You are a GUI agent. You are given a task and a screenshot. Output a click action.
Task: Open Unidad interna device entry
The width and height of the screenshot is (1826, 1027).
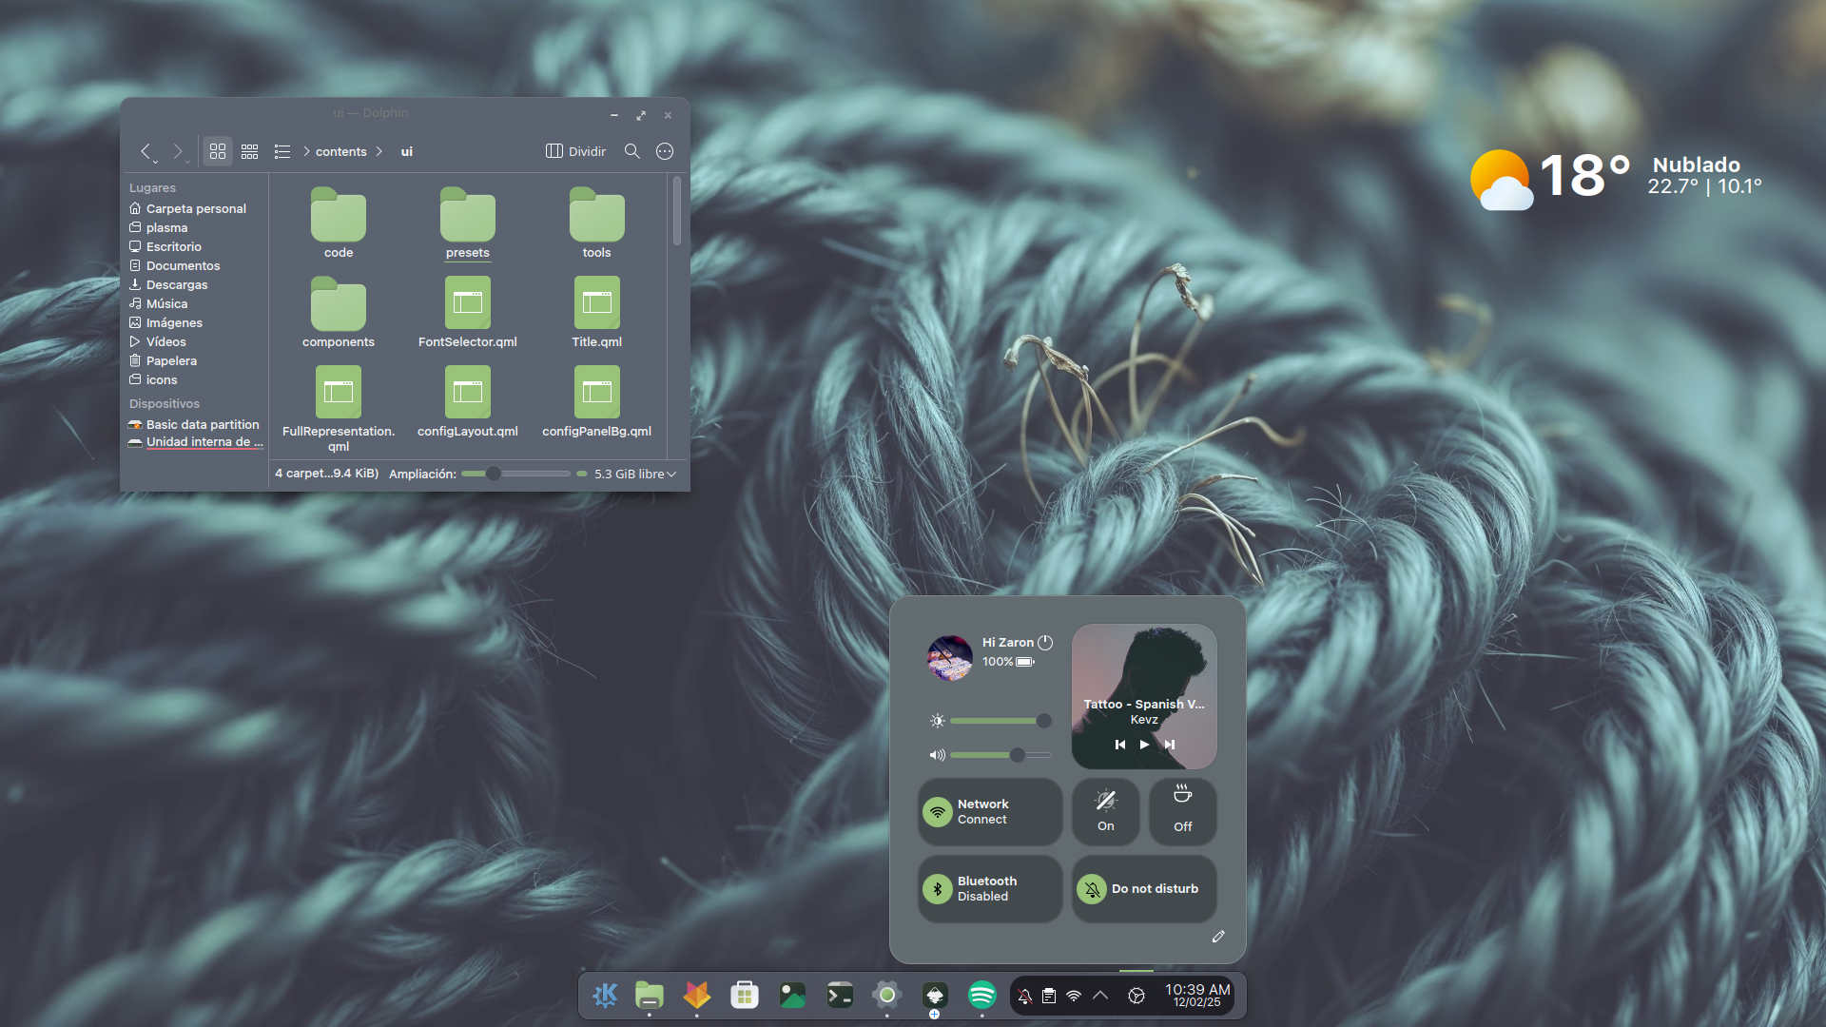click(195, 441)
